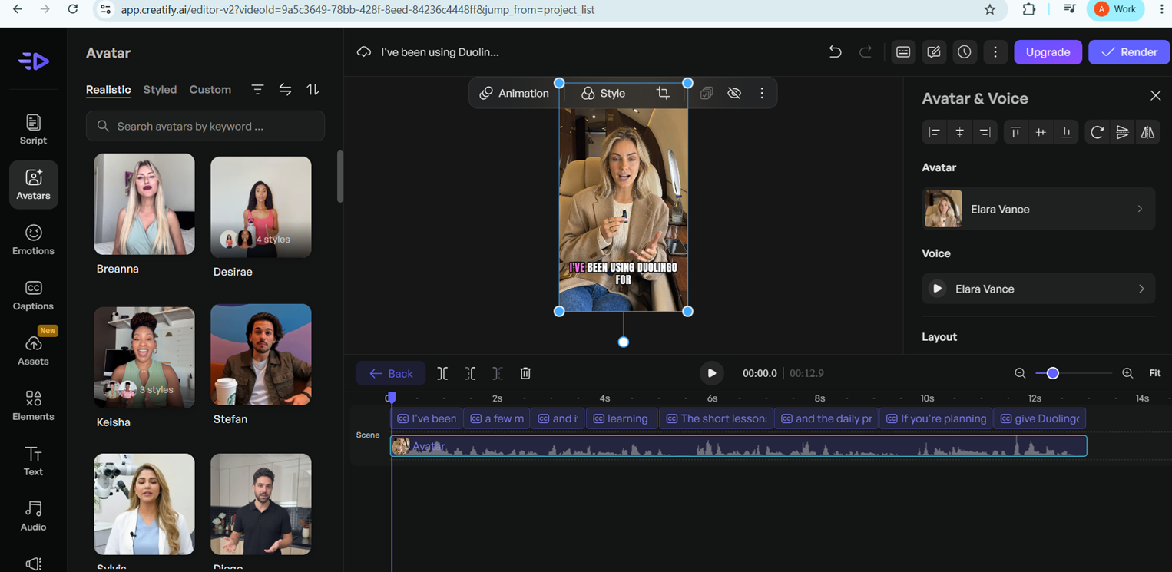Click the Back button above timeline
The image size is (1172, 572).
coord(391,373)
